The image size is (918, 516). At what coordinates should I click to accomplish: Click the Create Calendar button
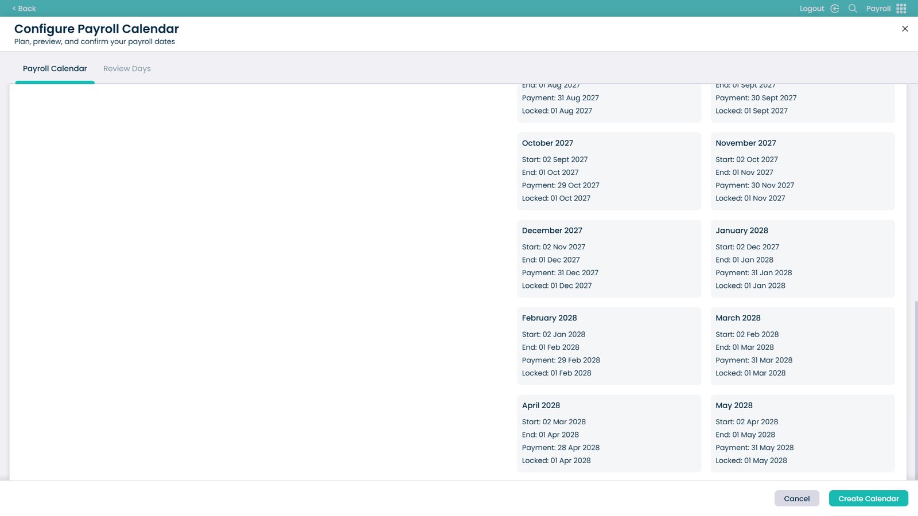(x=868, y=498)
